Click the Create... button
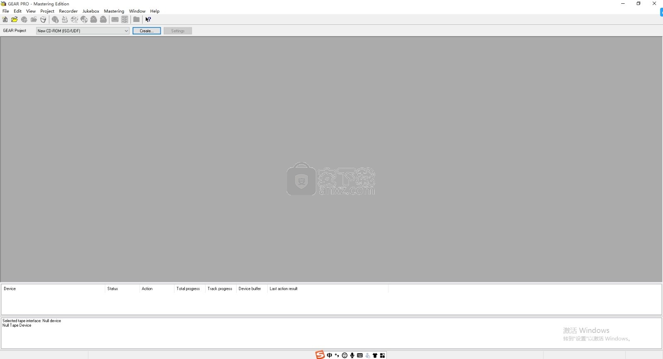663x359 pixels. tap(147, 31)
